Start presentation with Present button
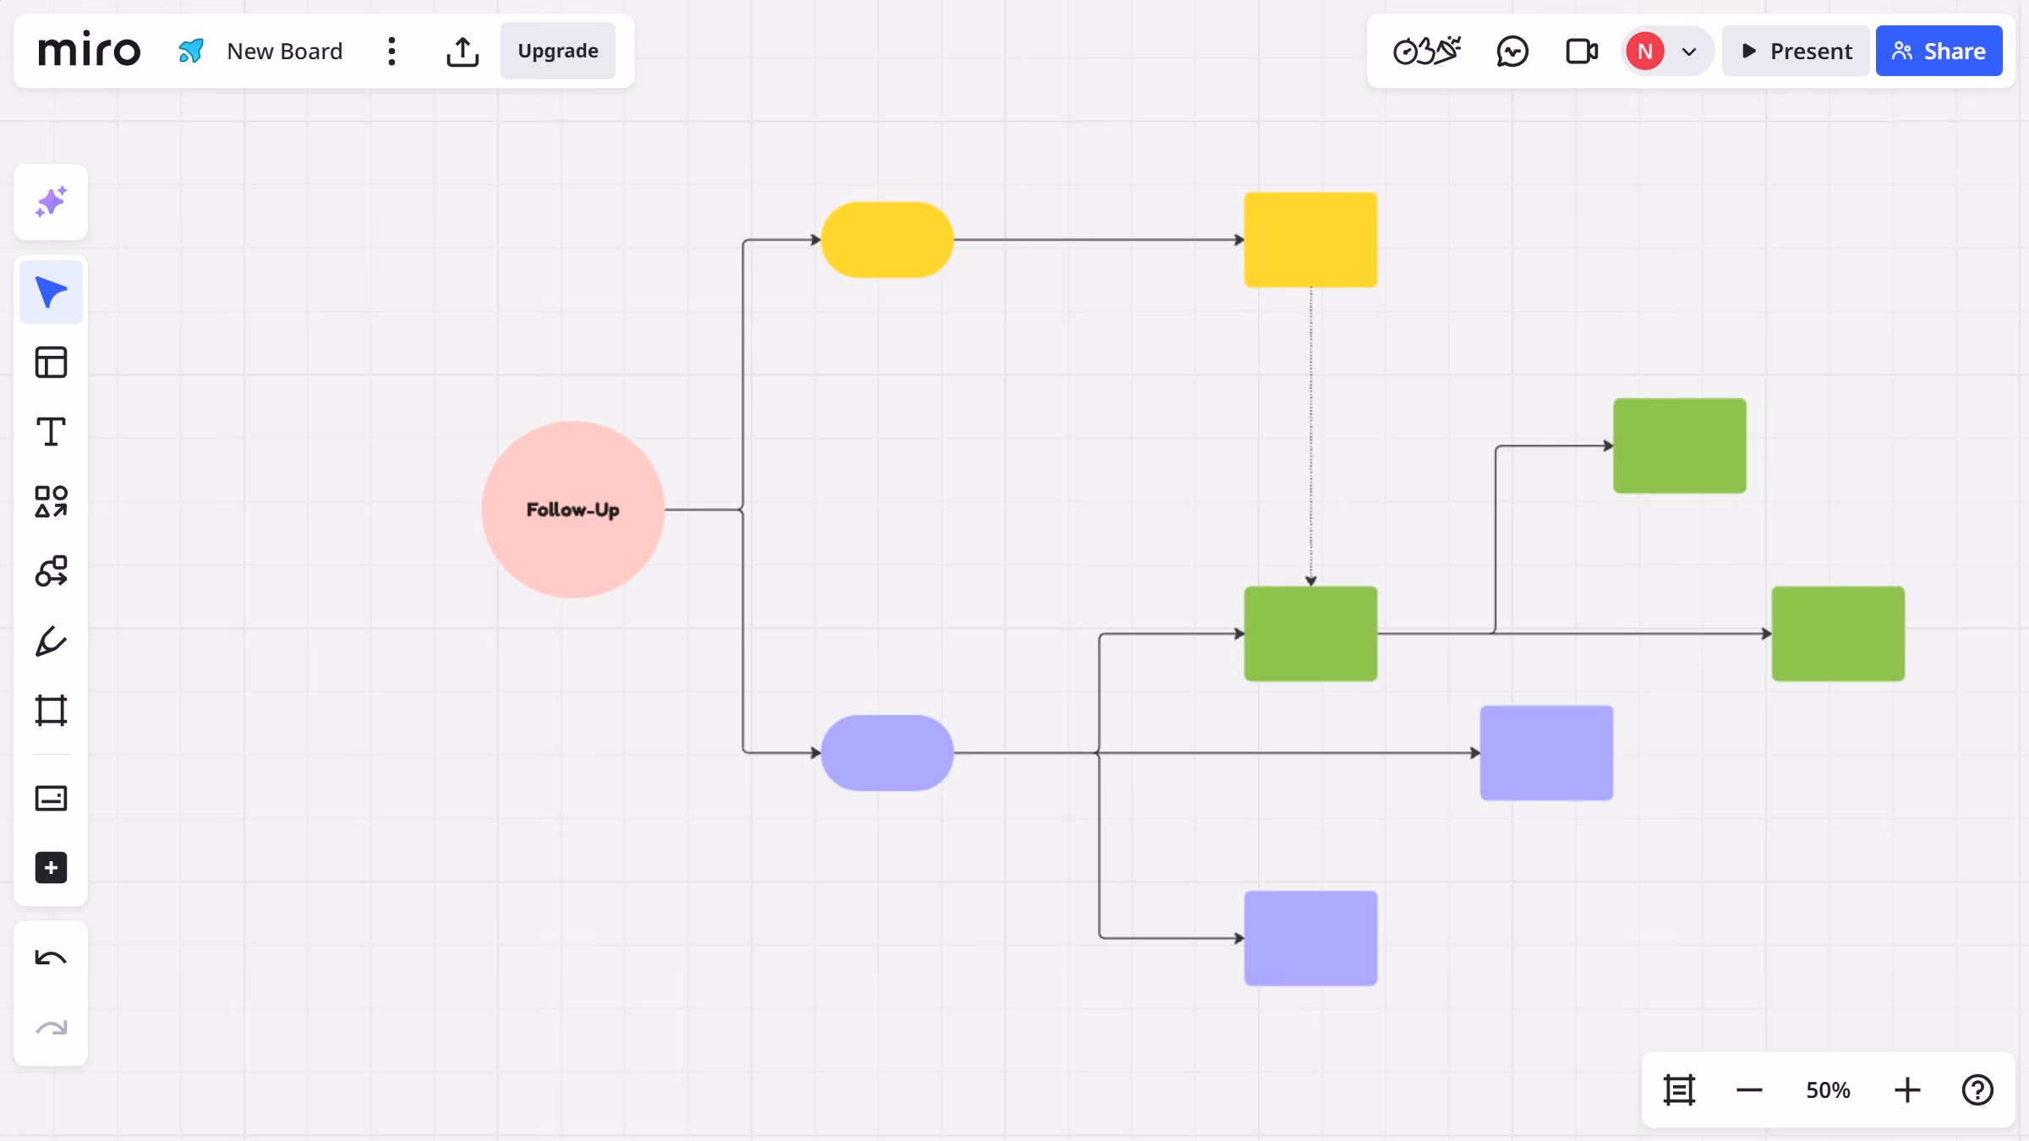The height and width of the screenshot is (1141, 2029). 1796,51
